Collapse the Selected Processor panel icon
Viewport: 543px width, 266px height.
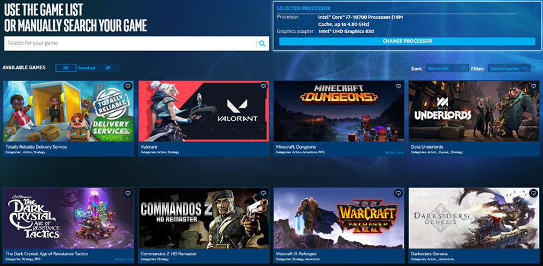(536, 8)
